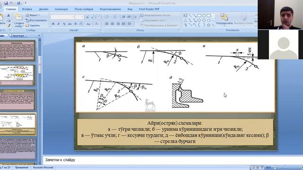303x170 pixels.
Task: Open the Главная ribbon tab
Action: pos(10,9)
